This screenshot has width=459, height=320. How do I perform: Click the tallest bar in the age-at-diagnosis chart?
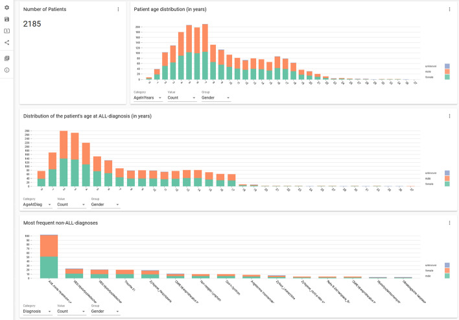(x=64, y=162)
